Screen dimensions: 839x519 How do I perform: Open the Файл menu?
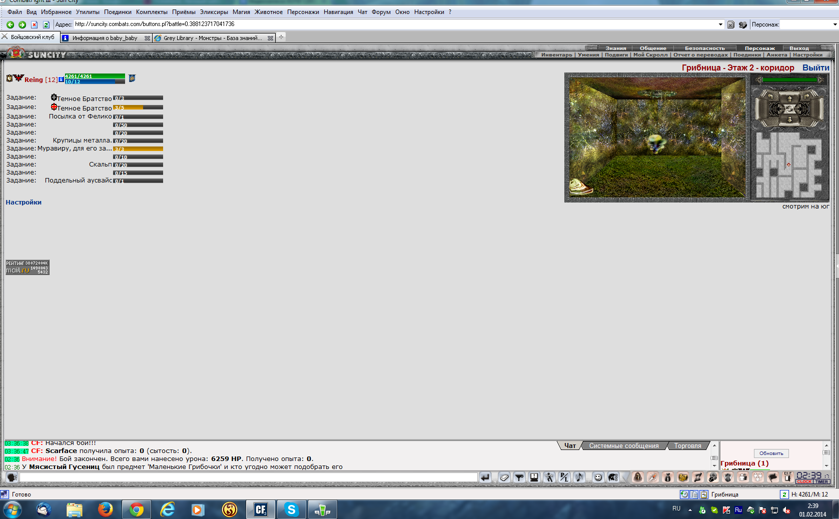coord(15,12)
